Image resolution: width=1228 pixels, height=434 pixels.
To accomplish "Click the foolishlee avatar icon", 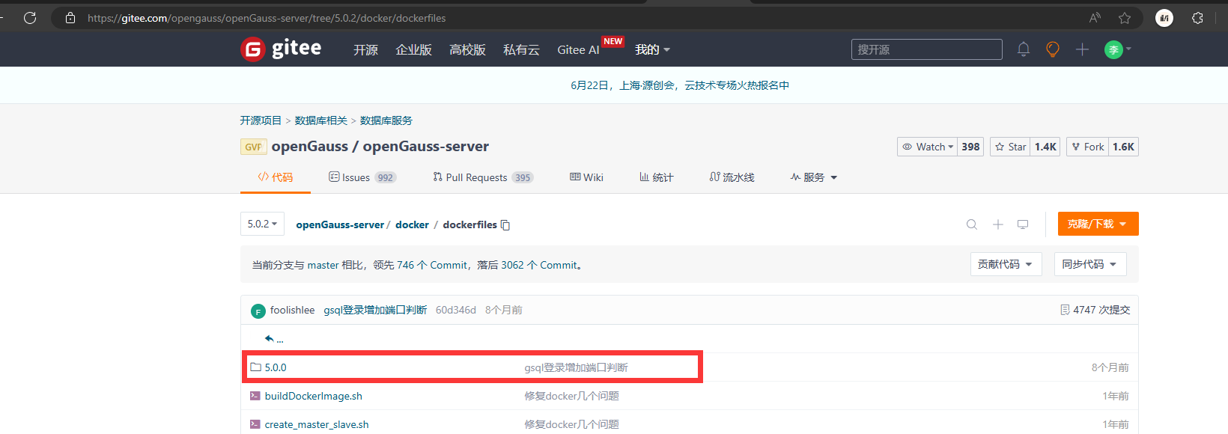I will pyautogui.click(x=258, y=311).
